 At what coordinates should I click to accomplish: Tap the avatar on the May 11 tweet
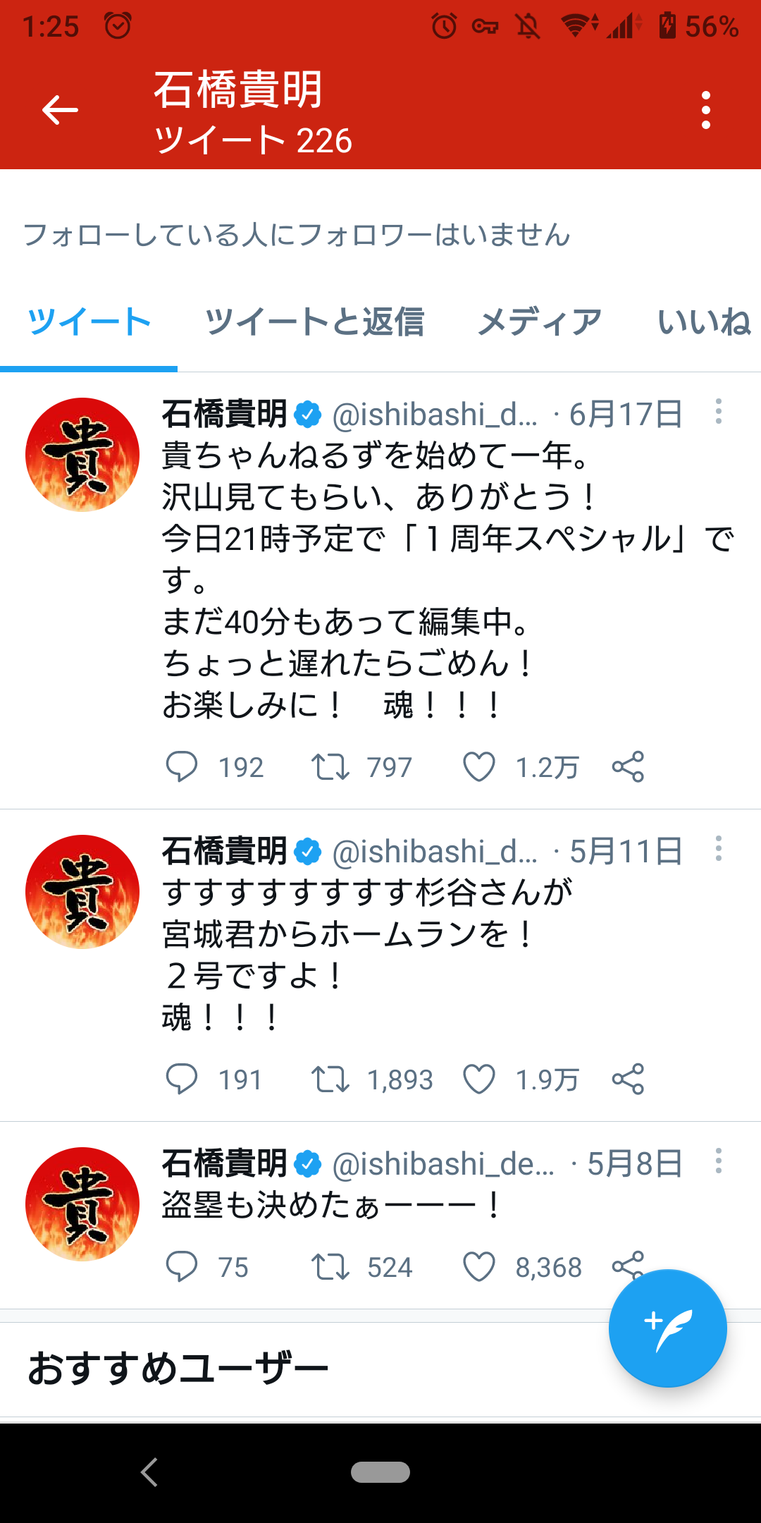click(82, 892)
